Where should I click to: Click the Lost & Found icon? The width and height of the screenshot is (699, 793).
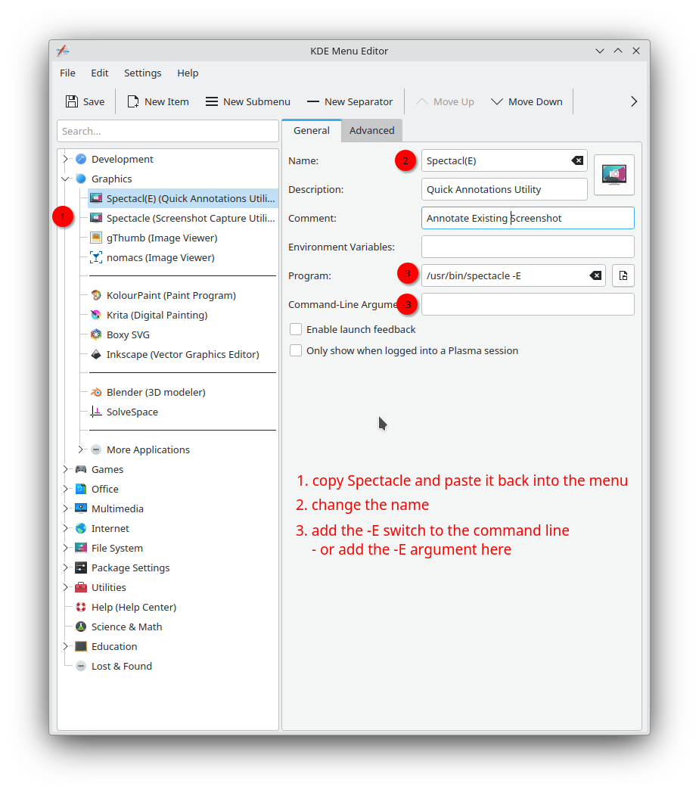coord(81,666)
